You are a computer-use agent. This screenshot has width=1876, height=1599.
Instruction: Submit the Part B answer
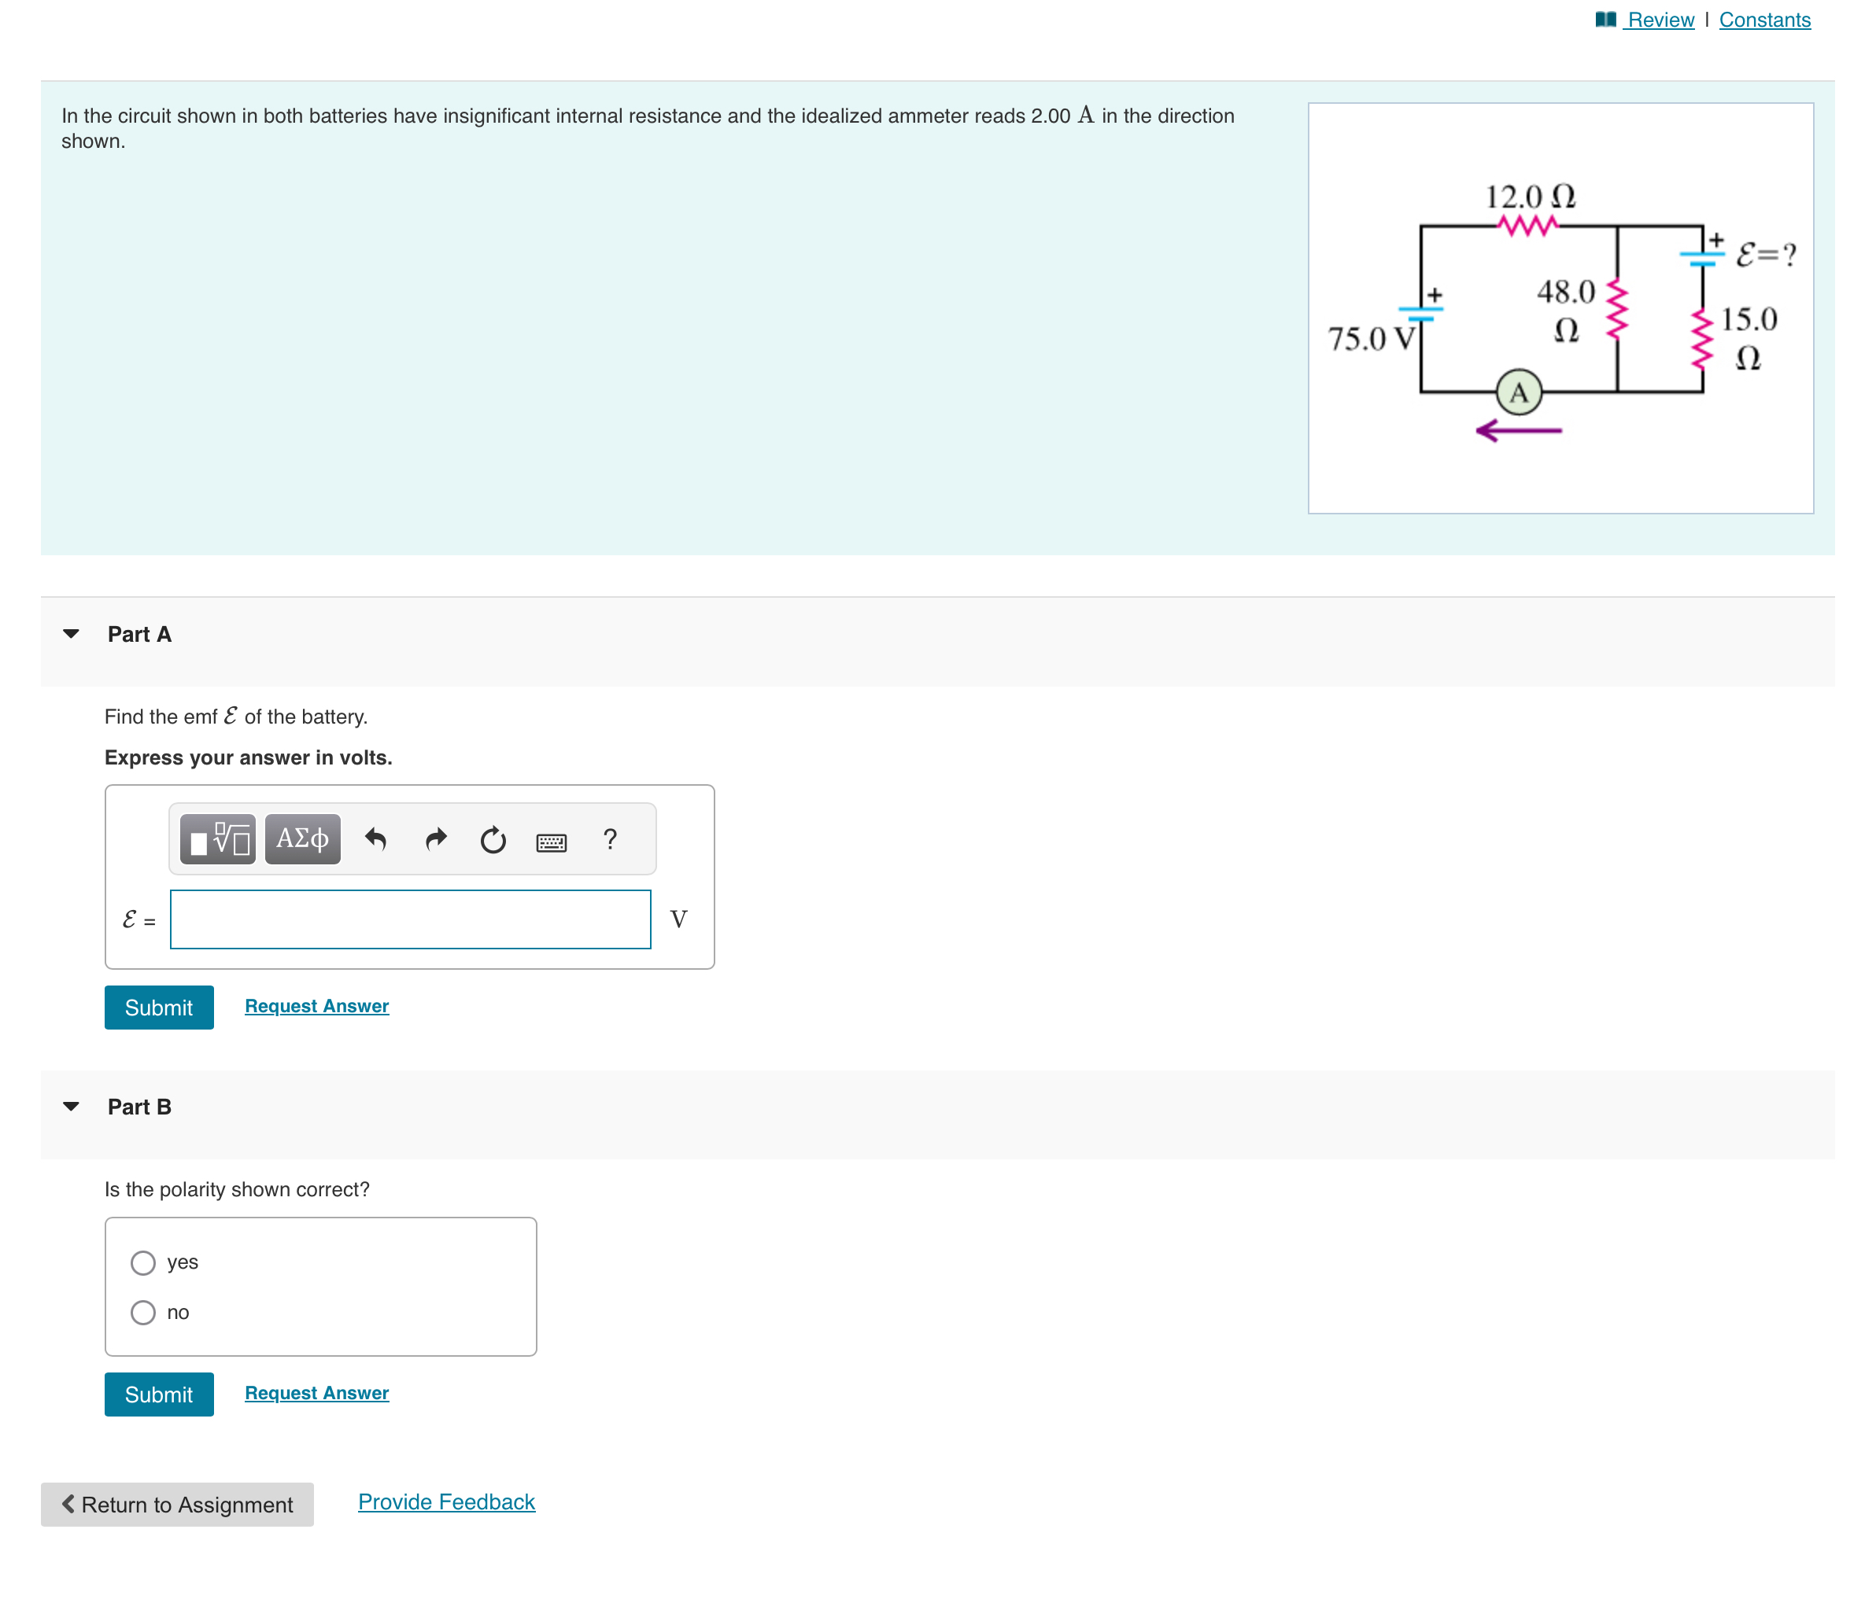tap(158, 1395)
